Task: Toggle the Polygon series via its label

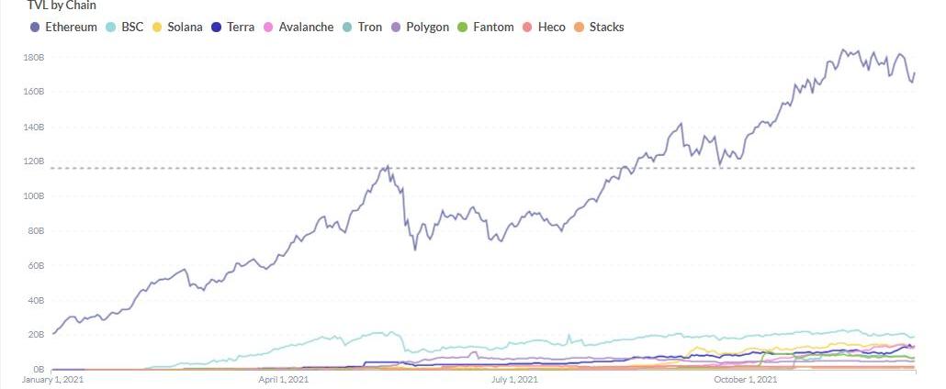Action: click(427, 28)
